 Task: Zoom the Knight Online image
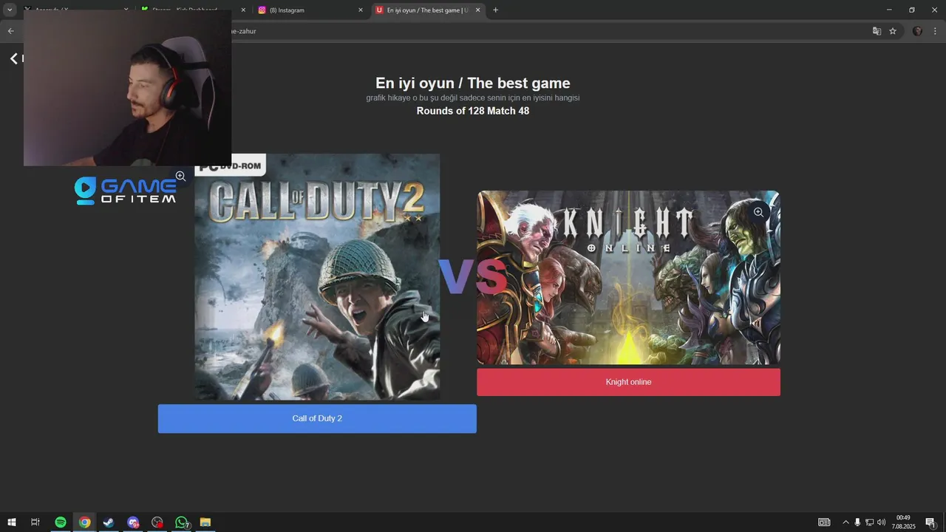[x=758, y=212]
